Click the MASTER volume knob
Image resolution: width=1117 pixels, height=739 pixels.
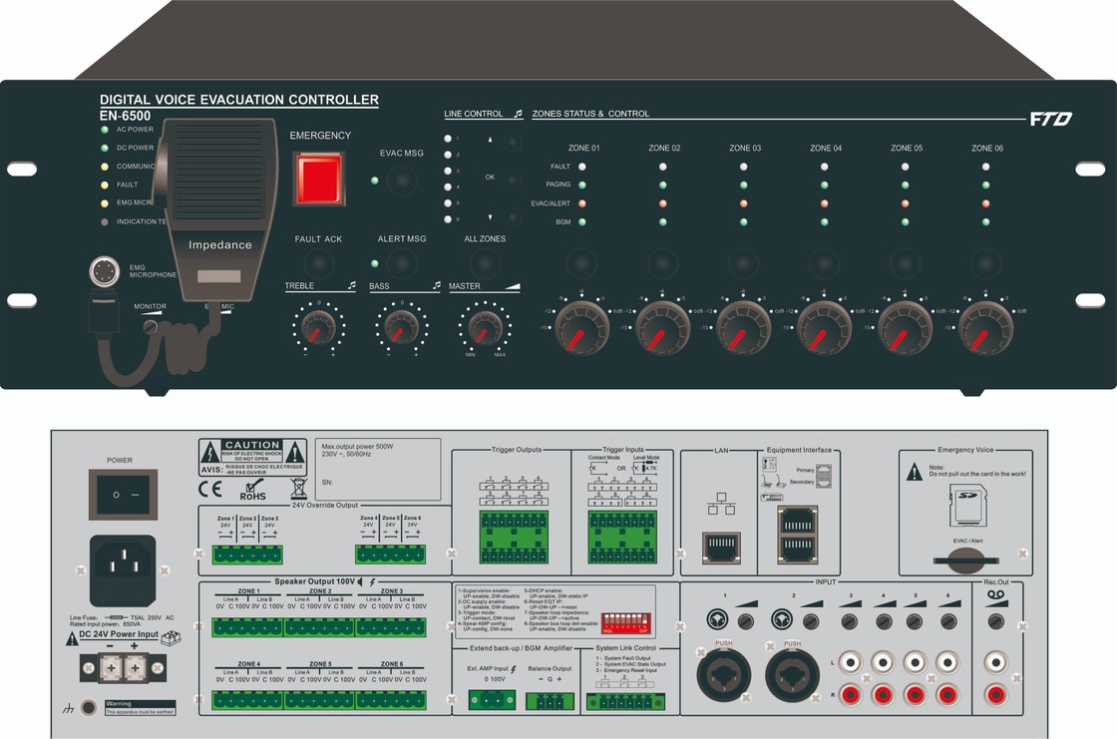tap(484, 325)
